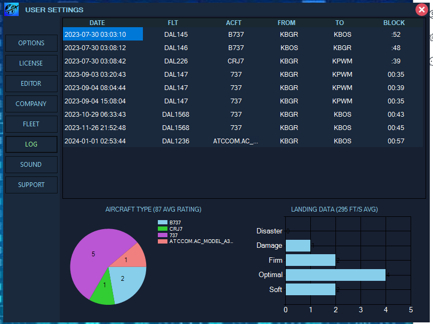Viewport: 433px width, 324px height.
Task: Open the OPTIONS settings tab
Action: 31,43
